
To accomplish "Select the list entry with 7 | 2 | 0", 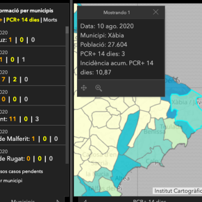I will point(32,76).
